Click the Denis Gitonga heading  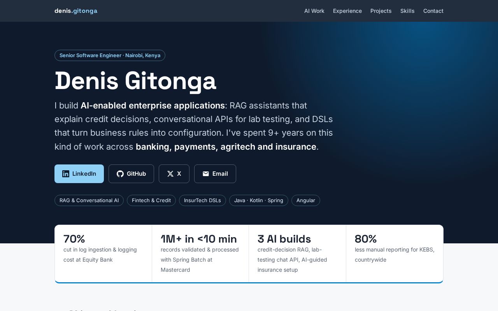135,81
